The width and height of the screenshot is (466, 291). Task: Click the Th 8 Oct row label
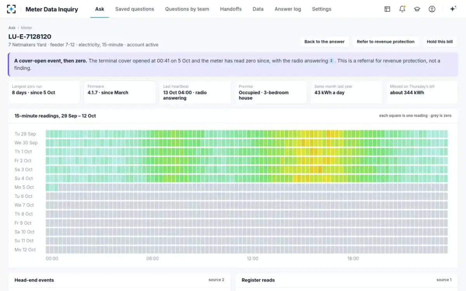coord(24,214)
